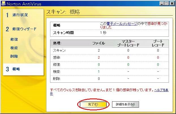Select step 1 進行状況 in sidebar
This screenshot has height=114, width=176.
click(17, 15)
